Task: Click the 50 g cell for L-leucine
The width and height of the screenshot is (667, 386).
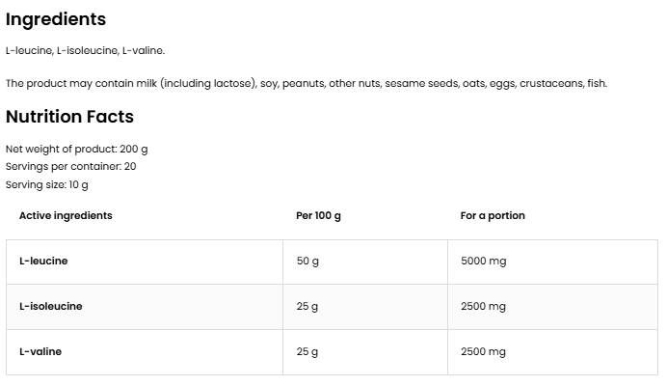Action: (307, 262)
